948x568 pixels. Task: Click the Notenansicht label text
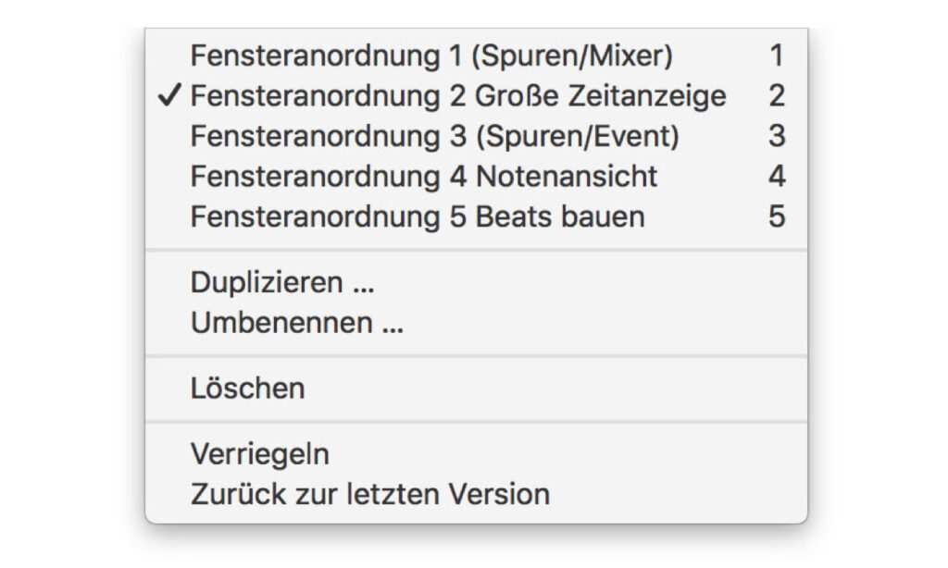tap(567, 177)
